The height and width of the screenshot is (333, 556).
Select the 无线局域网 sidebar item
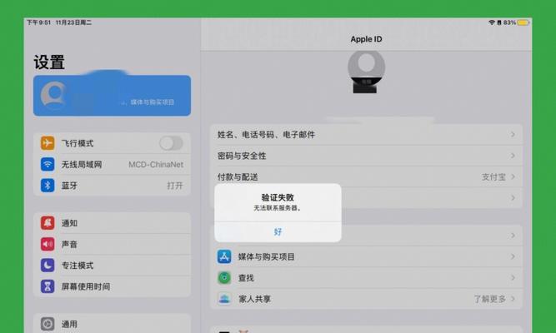tap(112, 164)
